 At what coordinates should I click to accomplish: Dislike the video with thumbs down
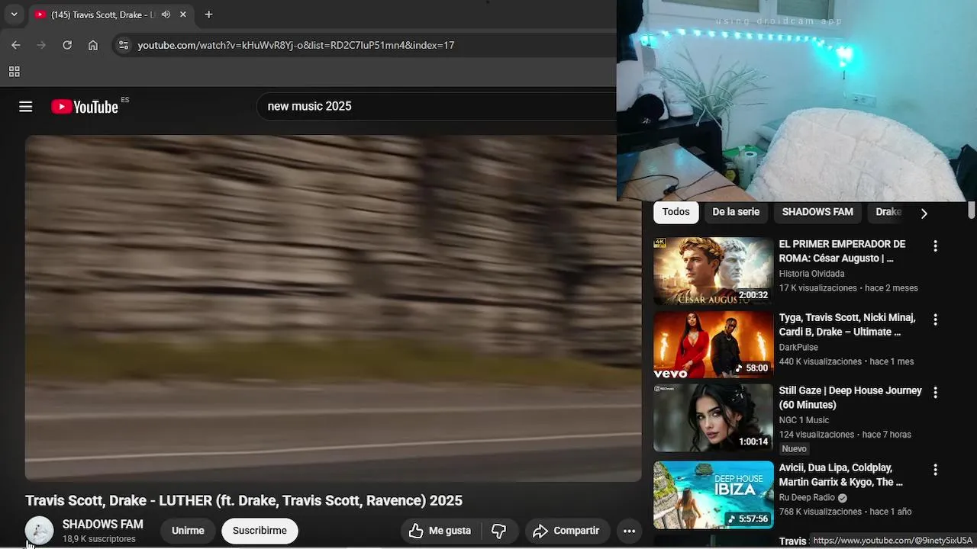(x=499, y=531)
